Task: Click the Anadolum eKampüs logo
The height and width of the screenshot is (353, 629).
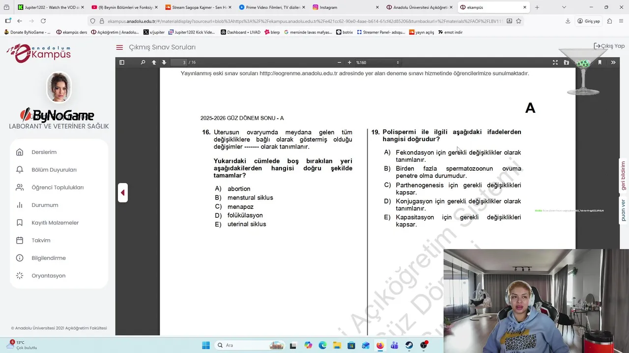Action: coord(38,52)
